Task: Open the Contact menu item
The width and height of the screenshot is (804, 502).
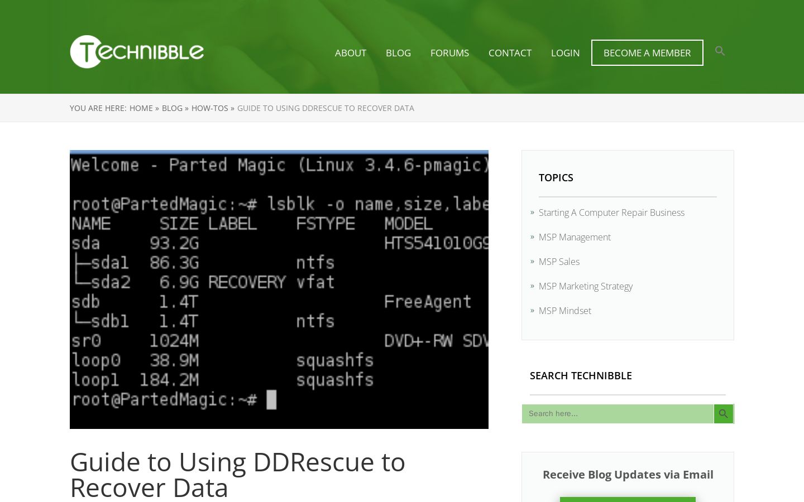Action: pos(510,53)
